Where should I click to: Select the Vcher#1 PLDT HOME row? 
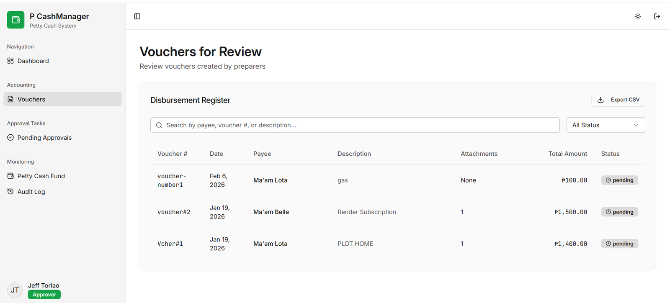coord(355,244)
